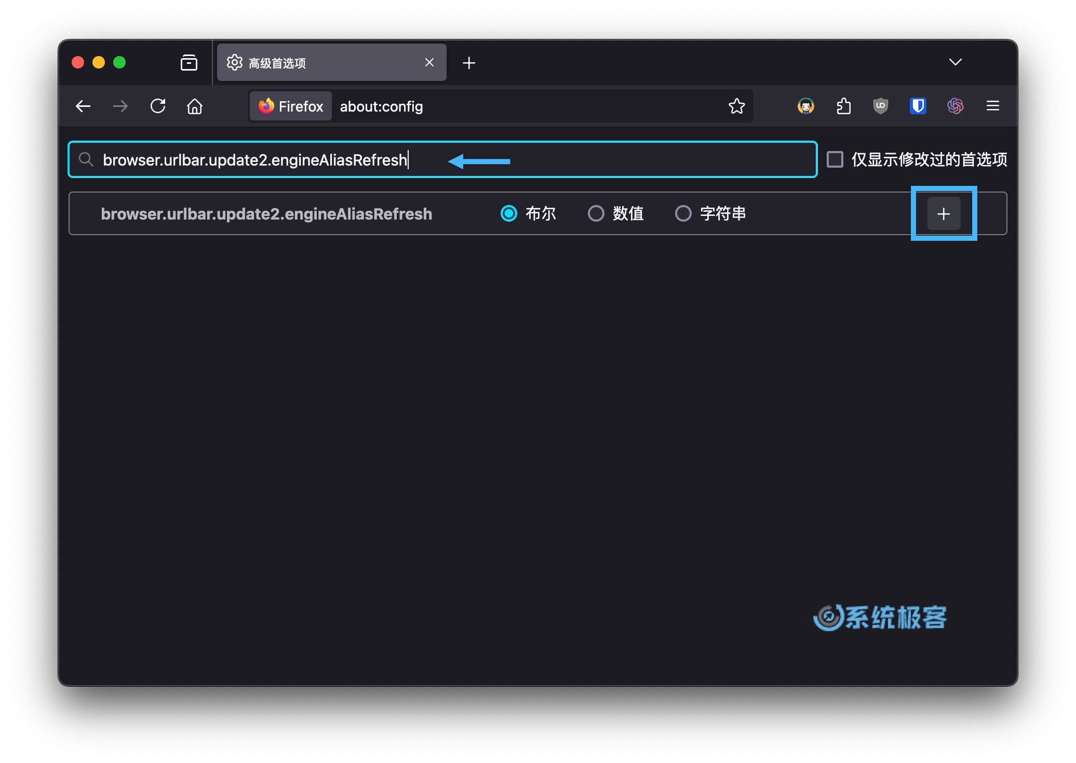Add the preference with the plus button

click(944, 214)
